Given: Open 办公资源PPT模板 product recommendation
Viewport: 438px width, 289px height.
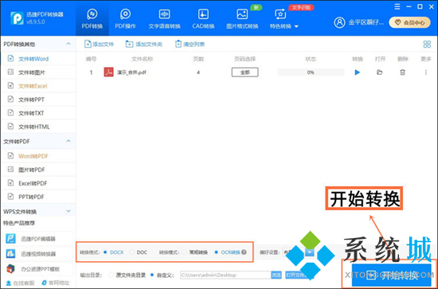Looking at the screenshot, I should [38, 269].
